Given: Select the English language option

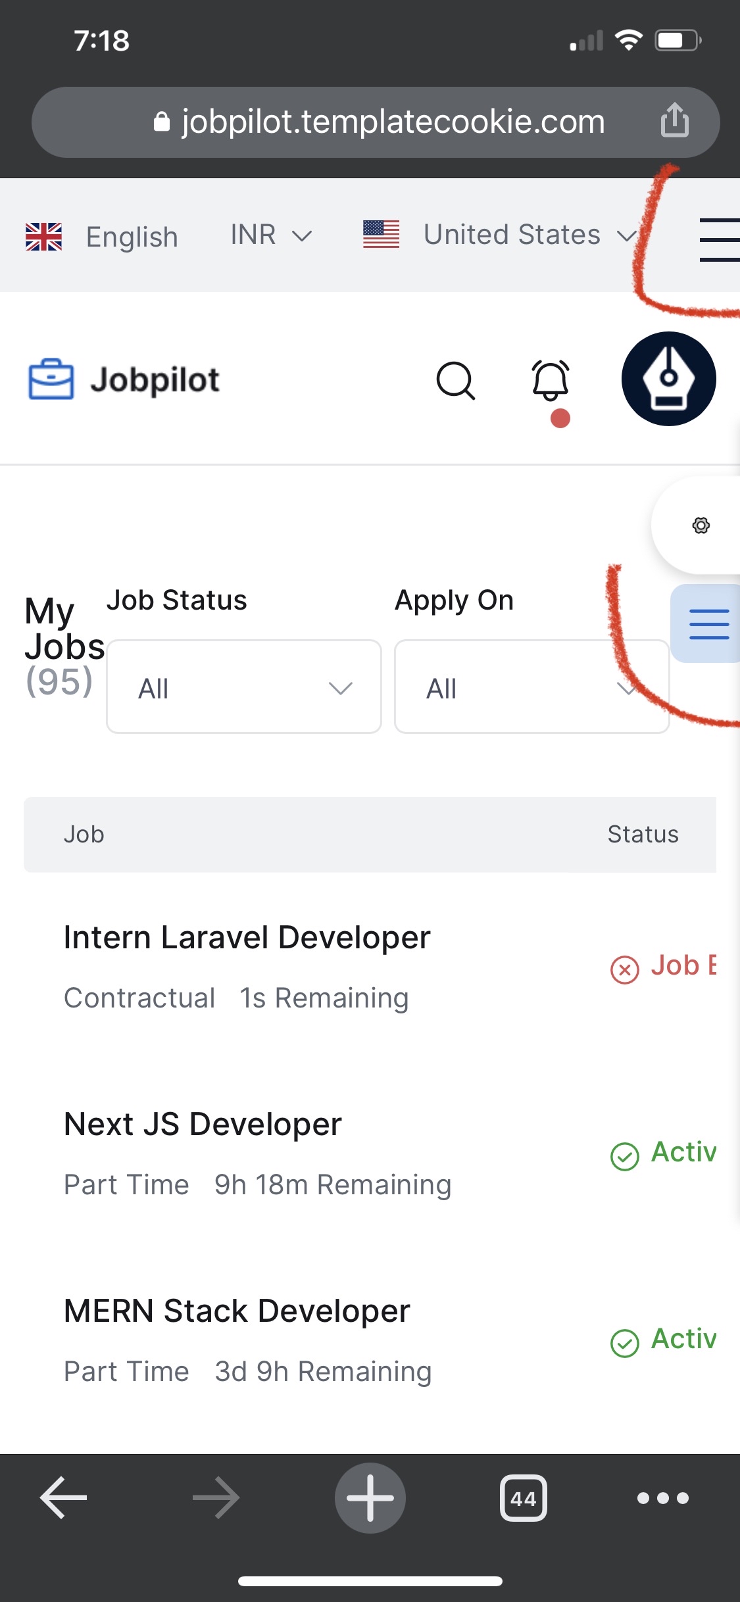Looking at the screenshot, I should click(x=102, y=236).
